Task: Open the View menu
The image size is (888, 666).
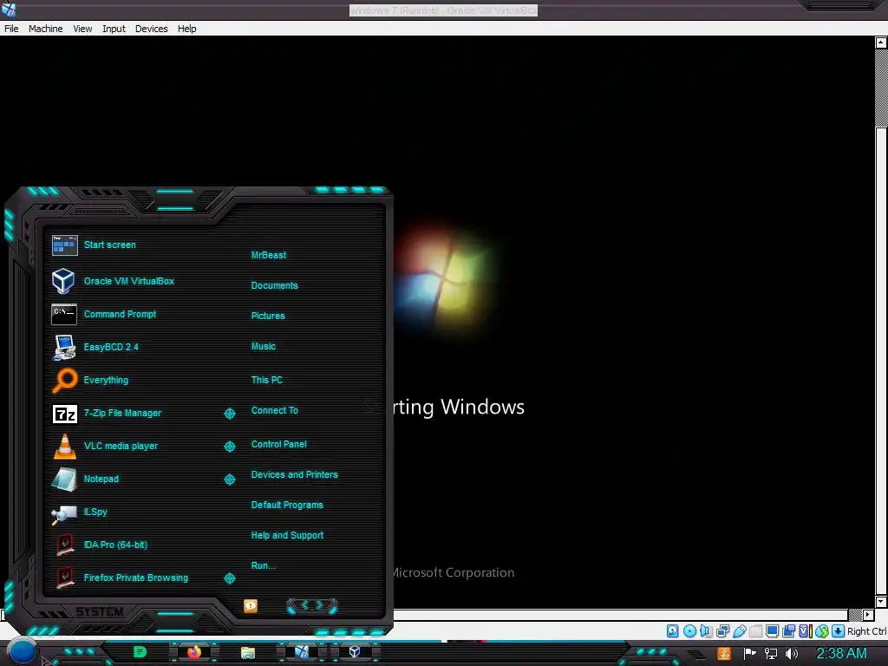Action: coord(82,29)
